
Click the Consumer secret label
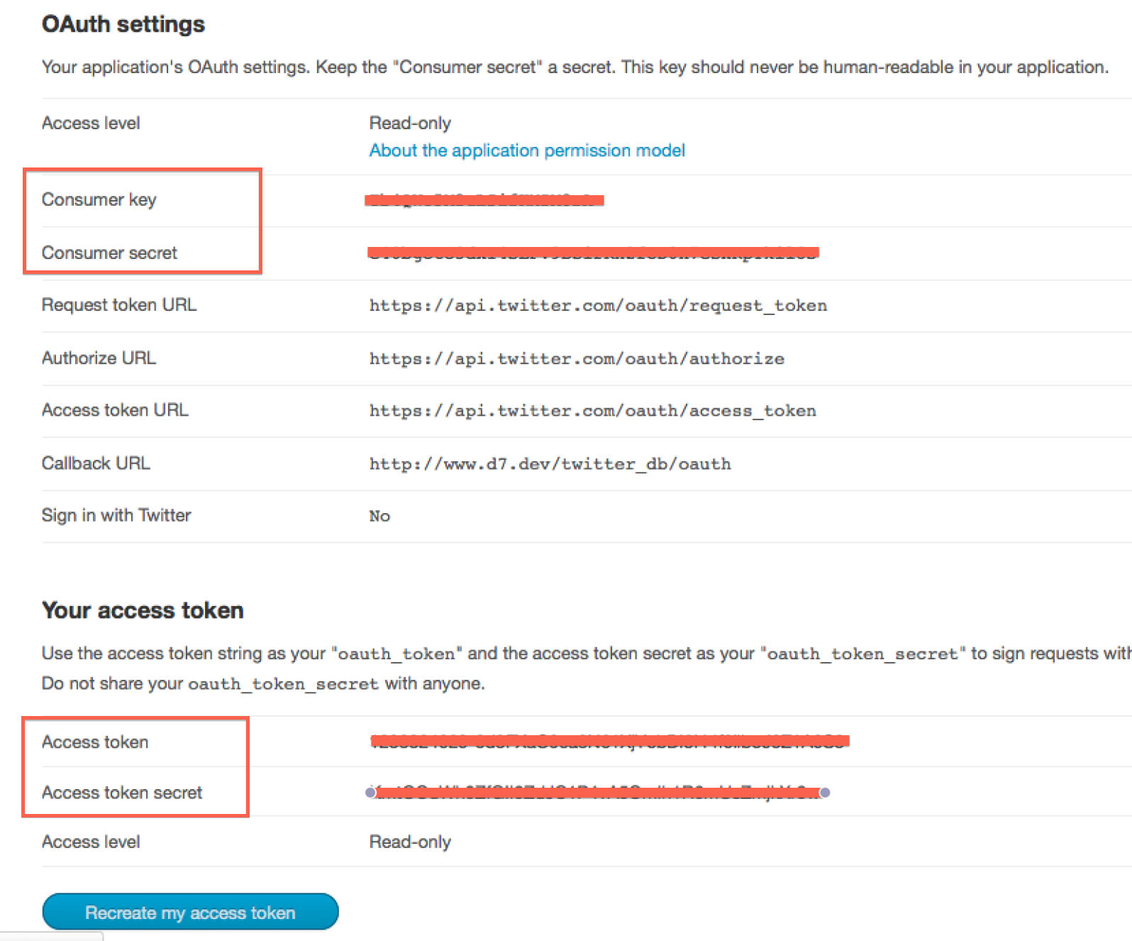point(109,253)
